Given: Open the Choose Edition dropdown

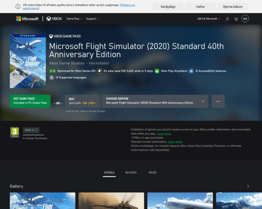Looking at the screenshot, I should pos(156,101).
